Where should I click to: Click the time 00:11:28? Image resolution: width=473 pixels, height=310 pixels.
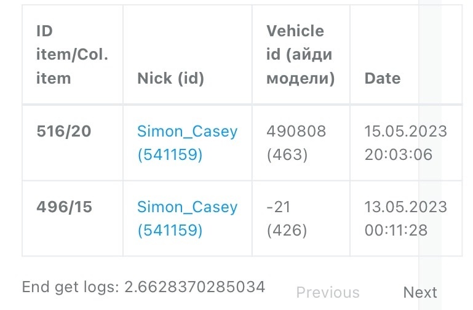tap(395, 230)
